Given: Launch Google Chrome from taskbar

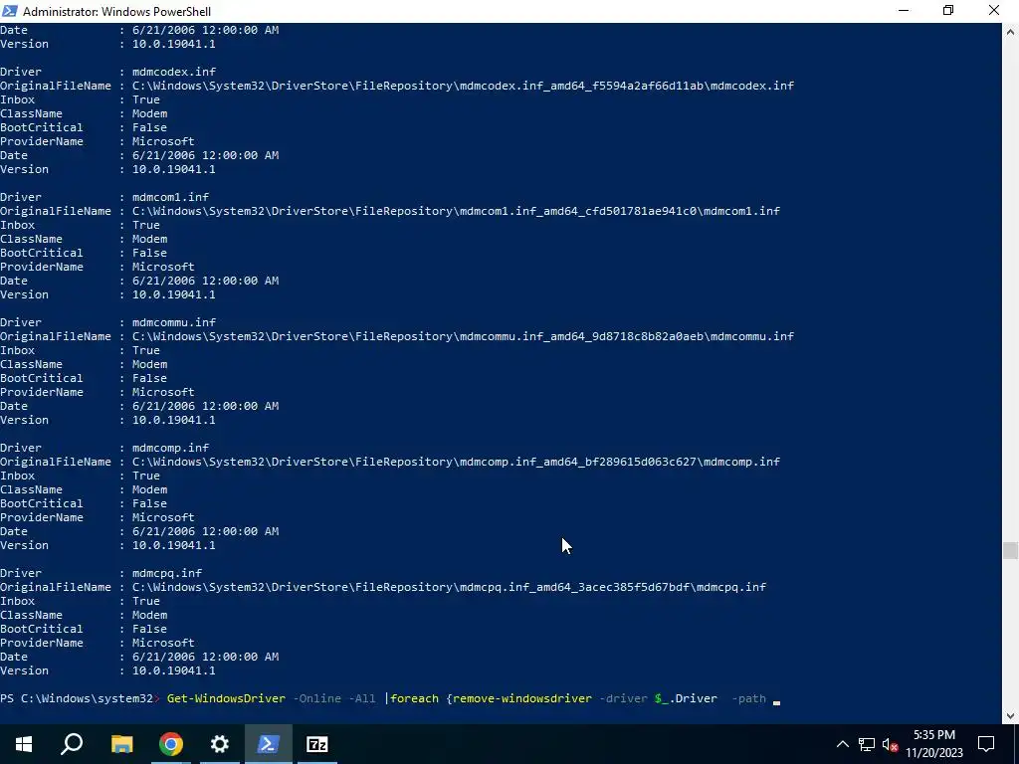Looking at the screenshot, I should 171,744.
